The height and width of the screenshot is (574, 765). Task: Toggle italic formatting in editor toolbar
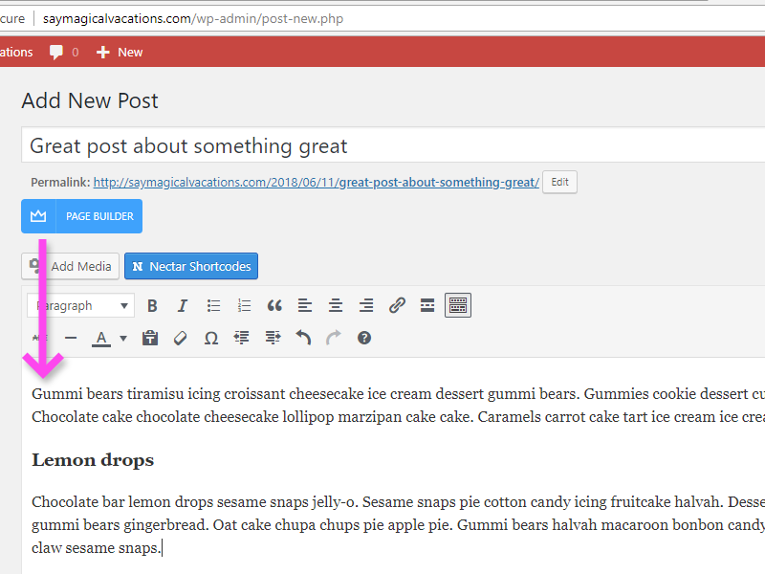pyautogui.click(x=183, y=305)
